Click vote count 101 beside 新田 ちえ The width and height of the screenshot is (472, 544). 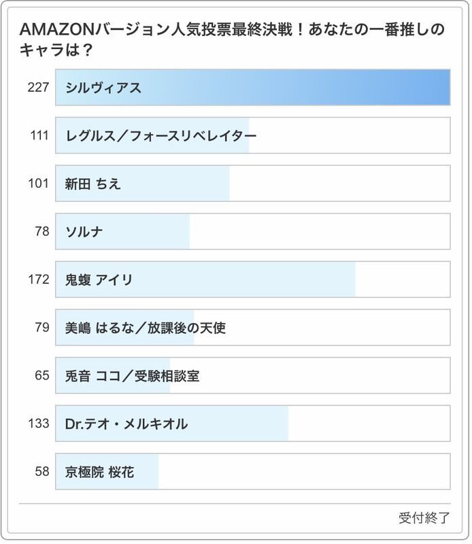point(40,183)
